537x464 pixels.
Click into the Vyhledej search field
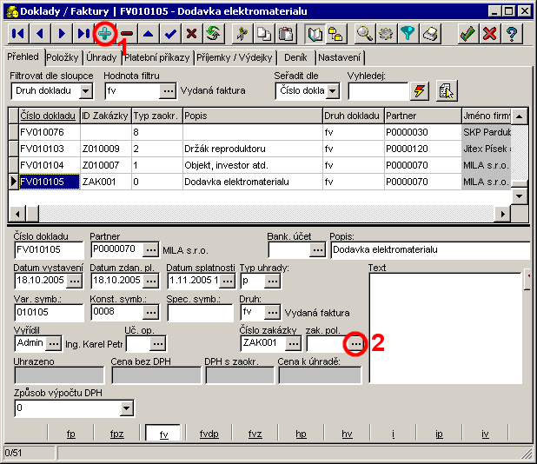(377, 90)
